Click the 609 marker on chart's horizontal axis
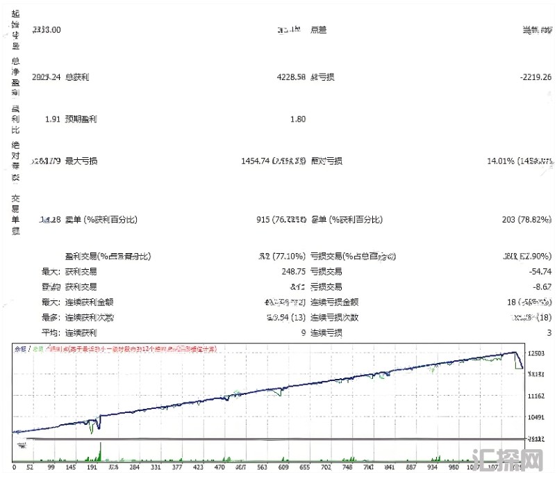Viewport: 557px width, 477px height. [x=283, y=468]
